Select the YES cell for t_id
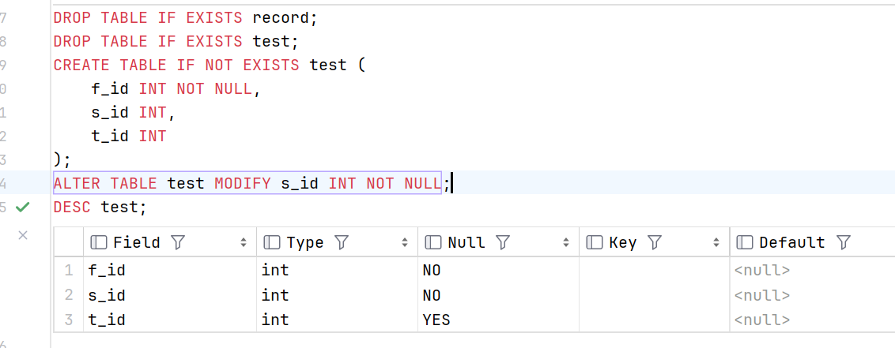This screenshot has height=348, width=895. tap(498, 320)
